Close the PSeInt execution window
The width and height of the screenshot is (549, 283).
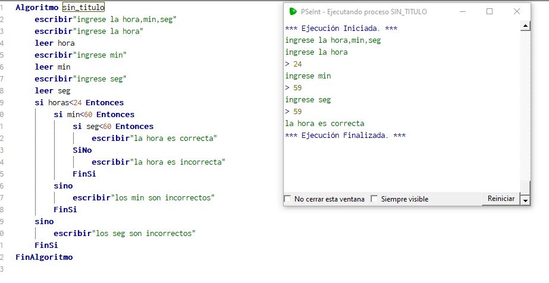click(517, 11)
